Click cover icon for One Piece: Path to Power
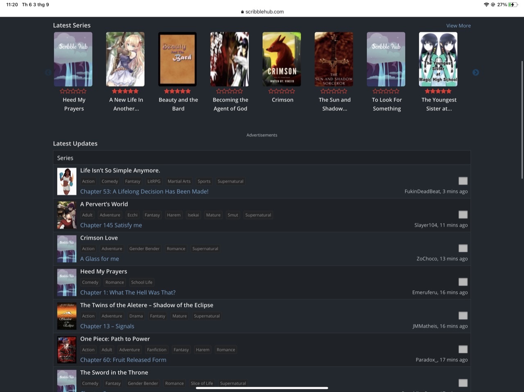The width and height of the screenshot is (524, 392). point(67,350)
